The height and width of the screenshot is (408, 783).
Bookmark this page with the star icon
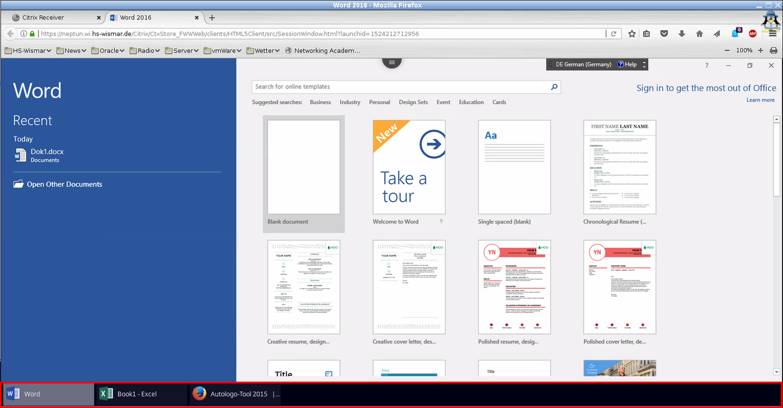[631, 34]
